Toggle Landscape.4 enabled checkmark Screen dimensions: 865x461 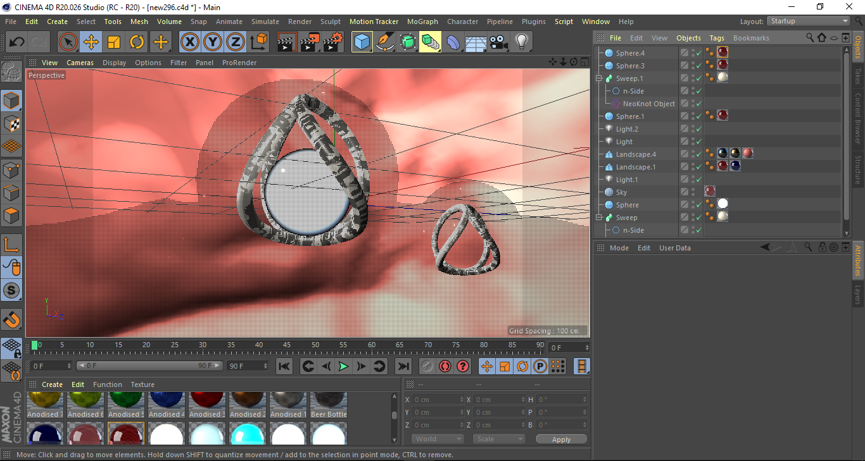pyautogui.click(x=698, y=154)
